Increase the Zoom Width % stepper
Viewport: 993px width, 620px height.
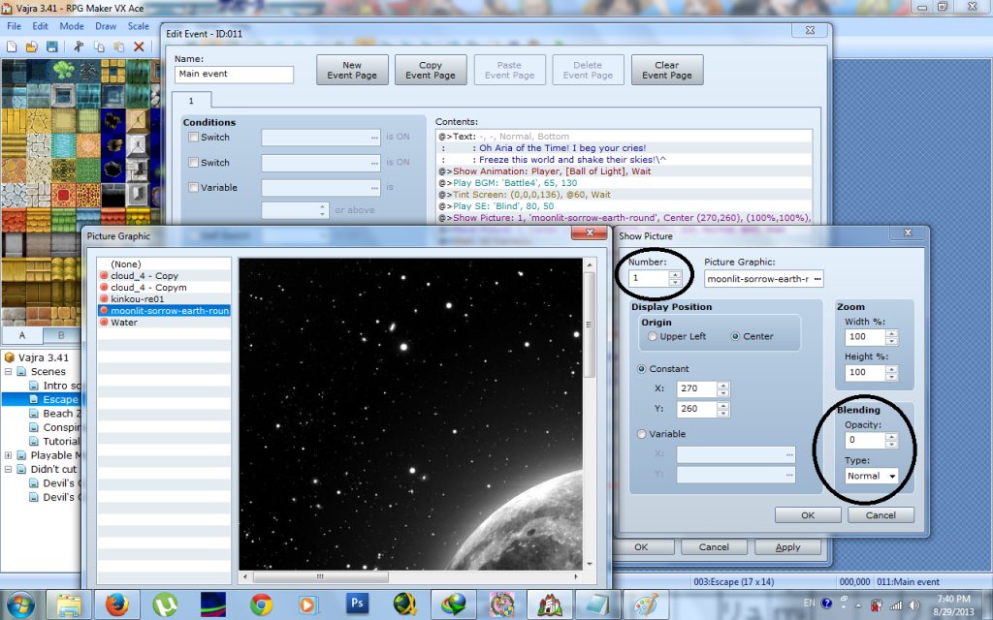tap(891, 333)
